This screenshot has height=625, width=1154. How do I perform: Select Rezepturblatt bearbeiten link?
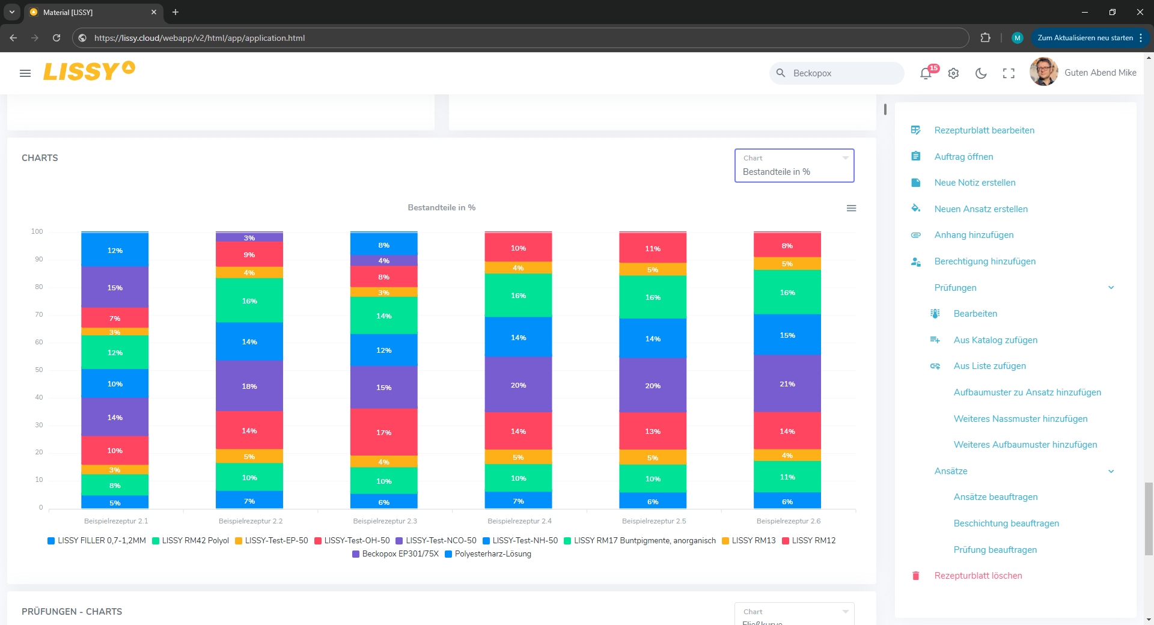pyautogui.click(x=985, y=130)
